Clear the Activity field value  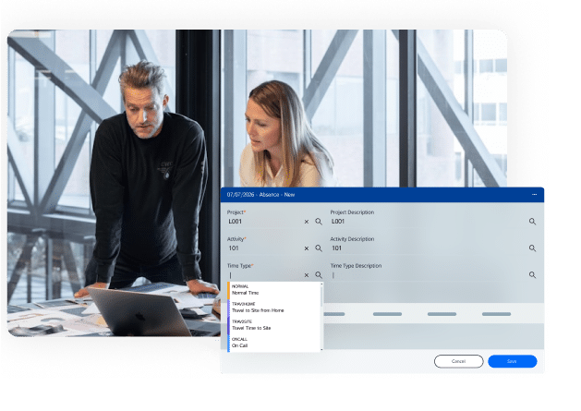307,248
